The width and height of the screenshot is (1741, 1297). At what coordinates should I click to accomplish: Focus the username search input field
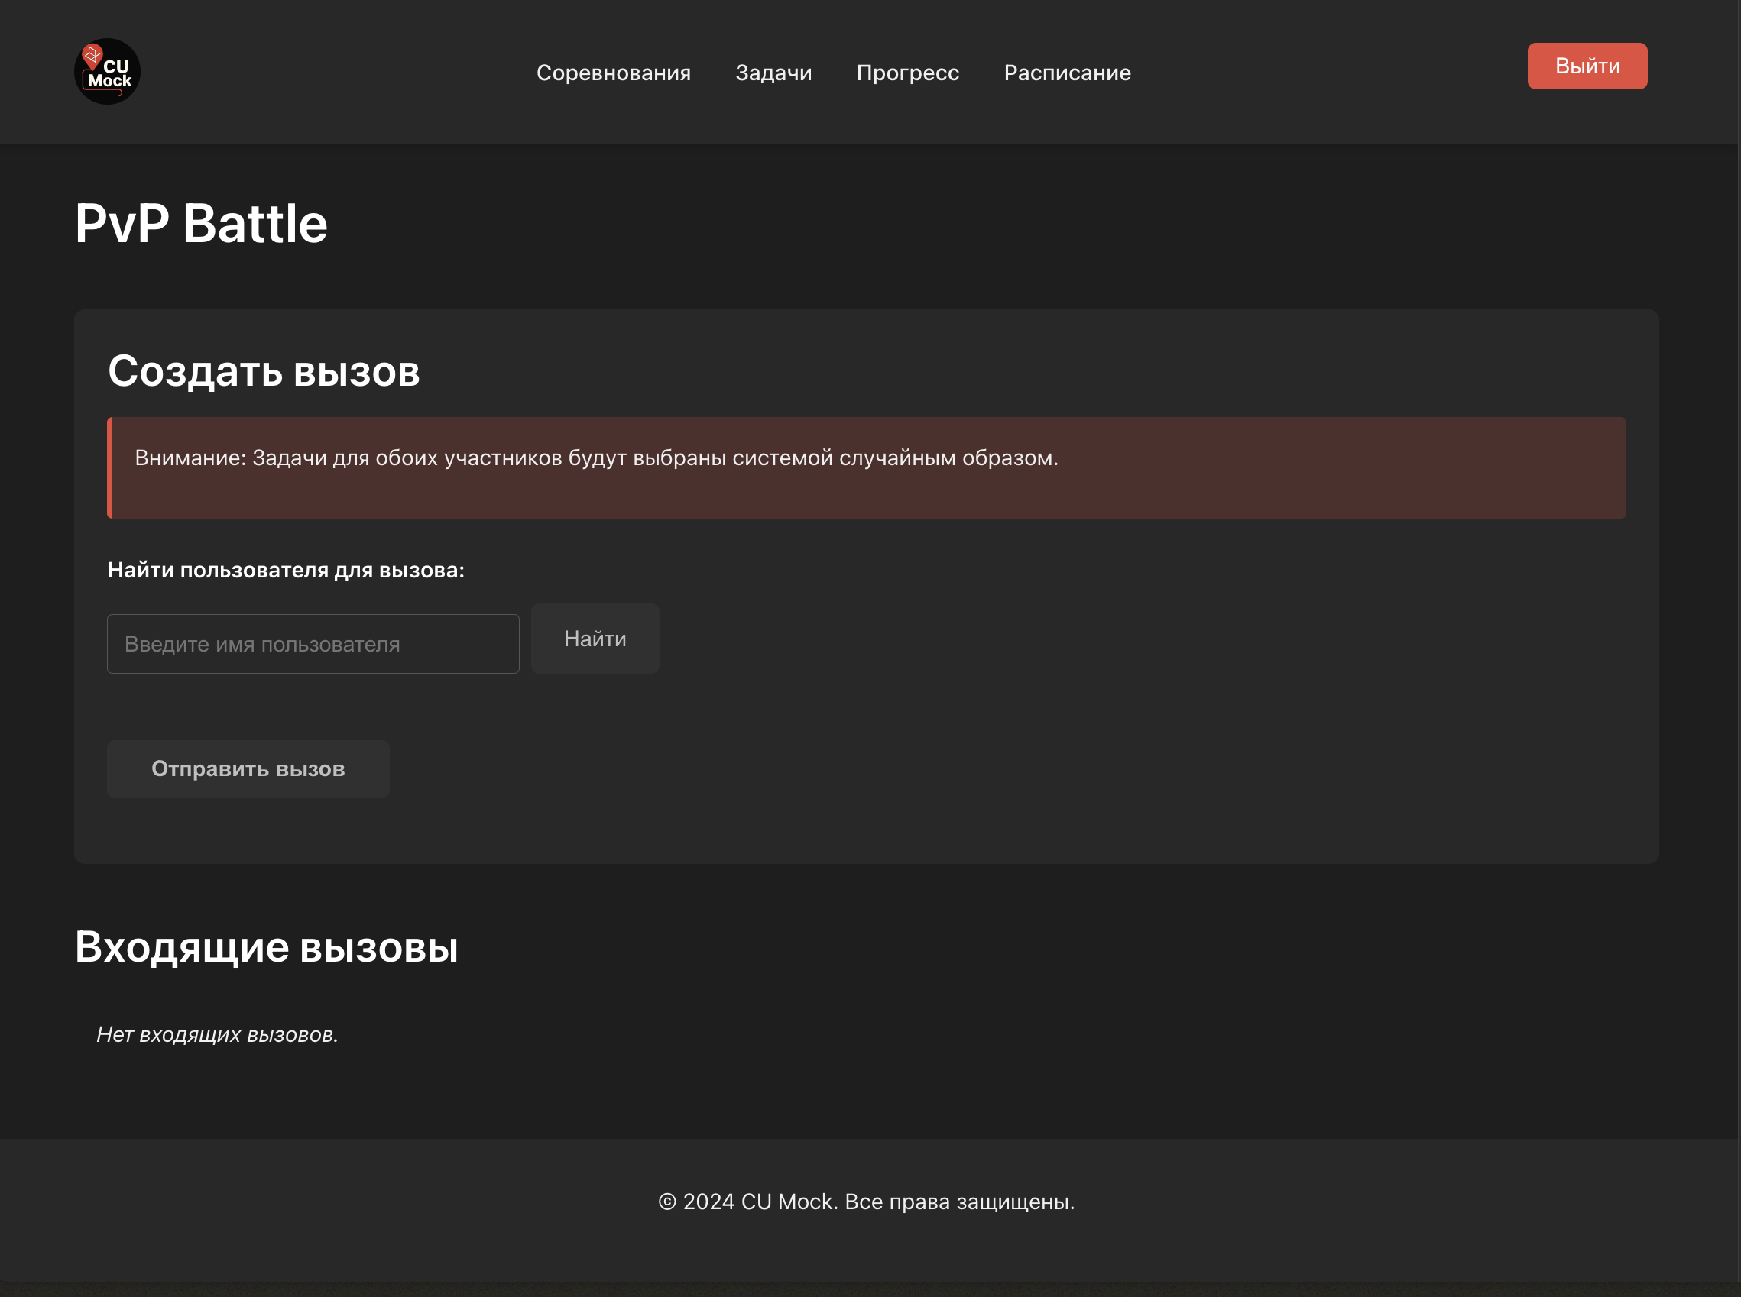coord(313,644)
